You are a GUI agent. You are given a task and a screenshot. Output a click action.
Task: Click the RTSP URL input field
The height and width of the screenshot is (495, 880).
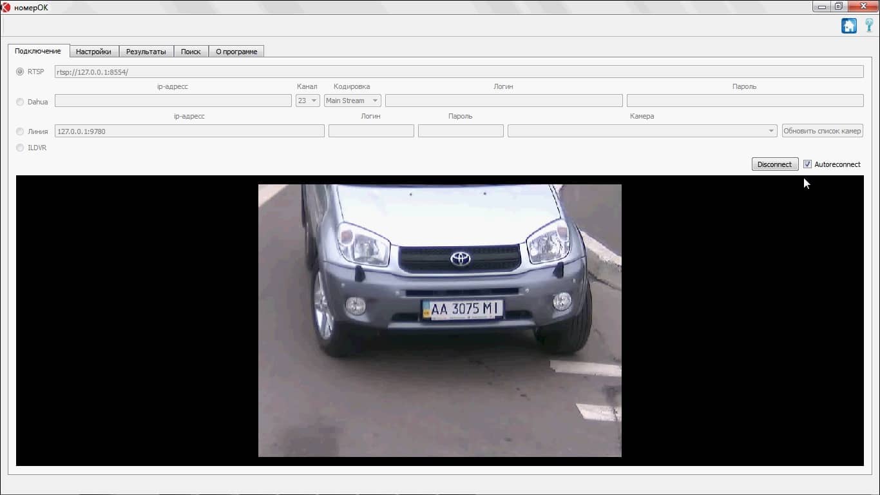tap(459, 72)
